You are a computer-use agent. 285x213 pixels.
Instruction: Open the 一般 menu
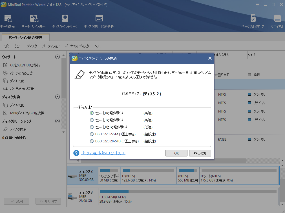[5, 46]
